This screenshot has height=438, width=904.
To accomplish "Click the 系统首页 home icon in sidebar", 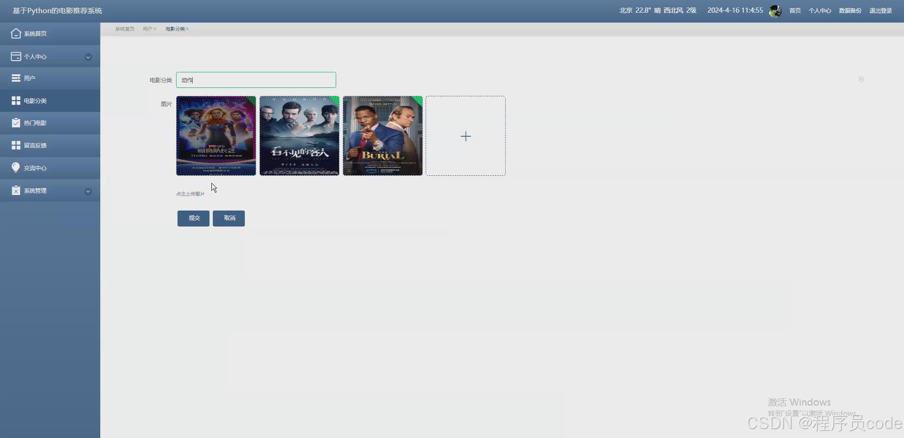I will [16, 33].
